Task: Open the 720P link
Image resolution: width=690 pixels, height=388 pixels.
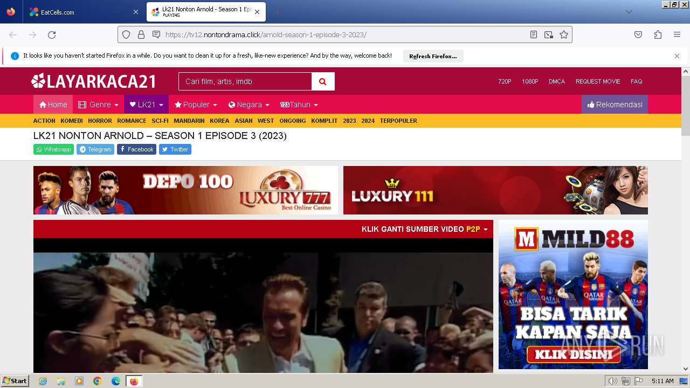Action: tap(505, 81)
